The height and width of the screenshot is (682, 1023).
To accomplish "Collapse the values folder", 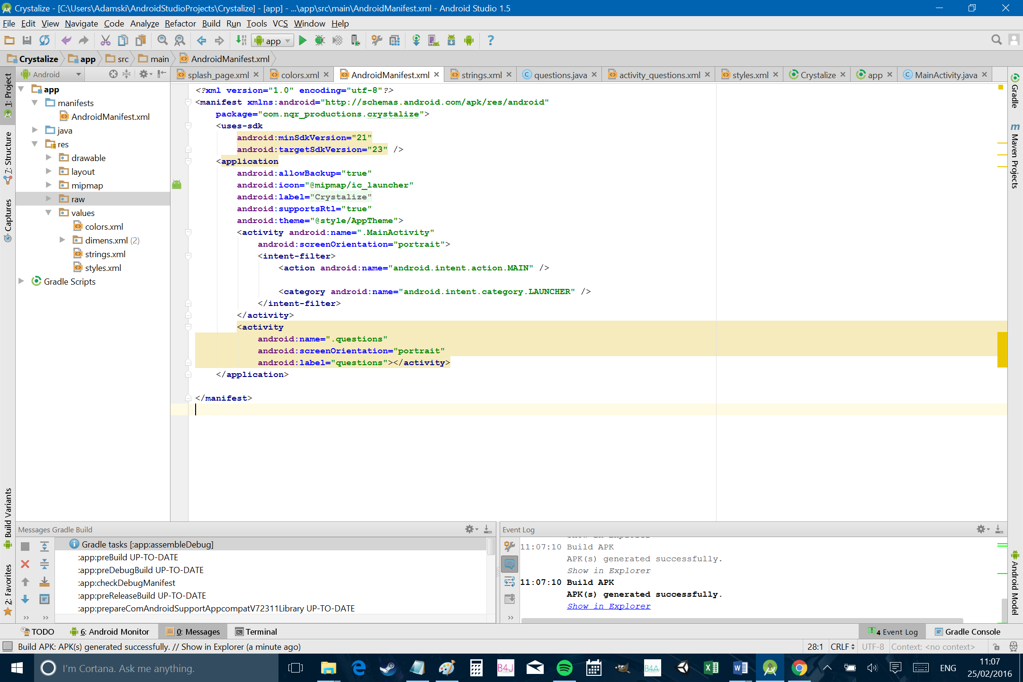I will (x=48, y=213).
